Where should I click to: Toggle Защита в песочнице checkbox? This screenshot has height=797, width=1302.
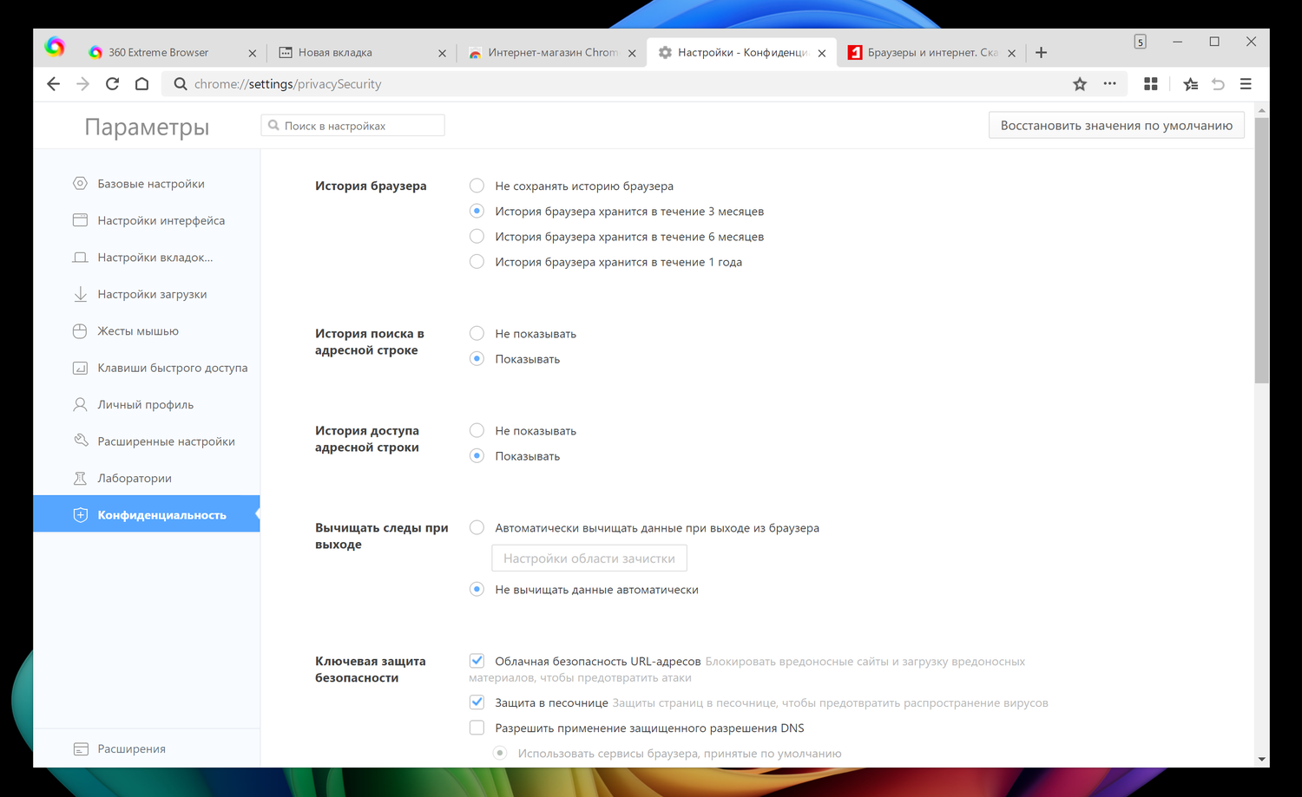(477, 702)
